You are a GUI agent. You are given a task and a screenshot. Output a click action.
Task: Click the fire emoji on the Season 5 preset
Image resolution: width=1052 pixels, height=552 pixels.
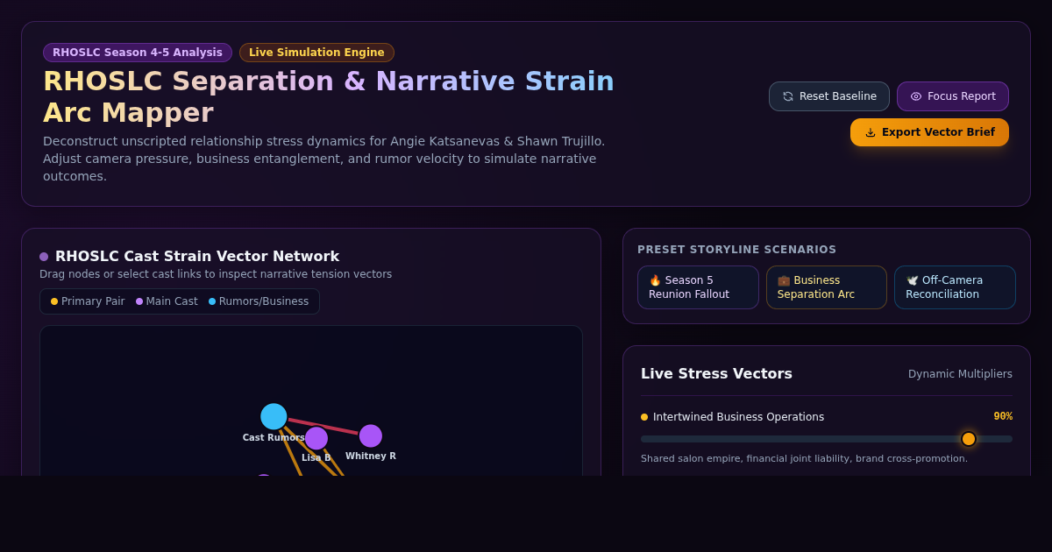coord(655,280)
